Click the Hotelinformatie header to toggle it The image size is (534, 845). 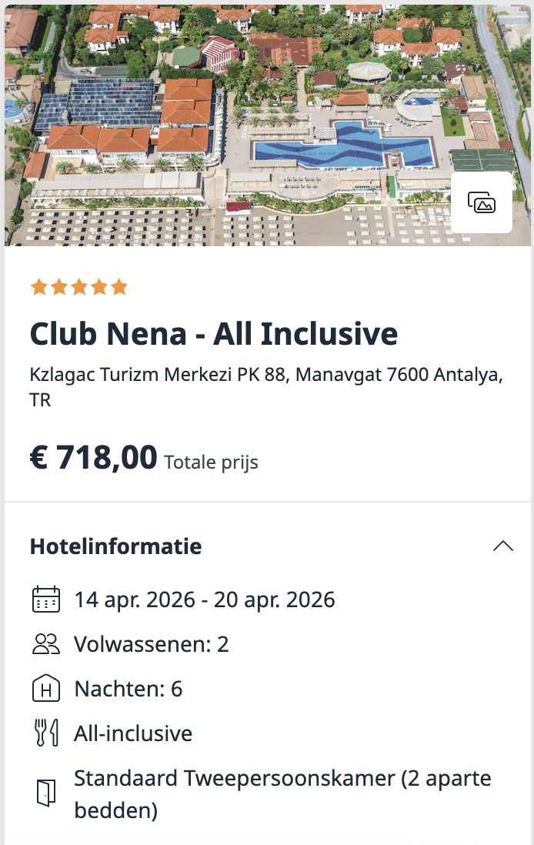tap(115, 546)
